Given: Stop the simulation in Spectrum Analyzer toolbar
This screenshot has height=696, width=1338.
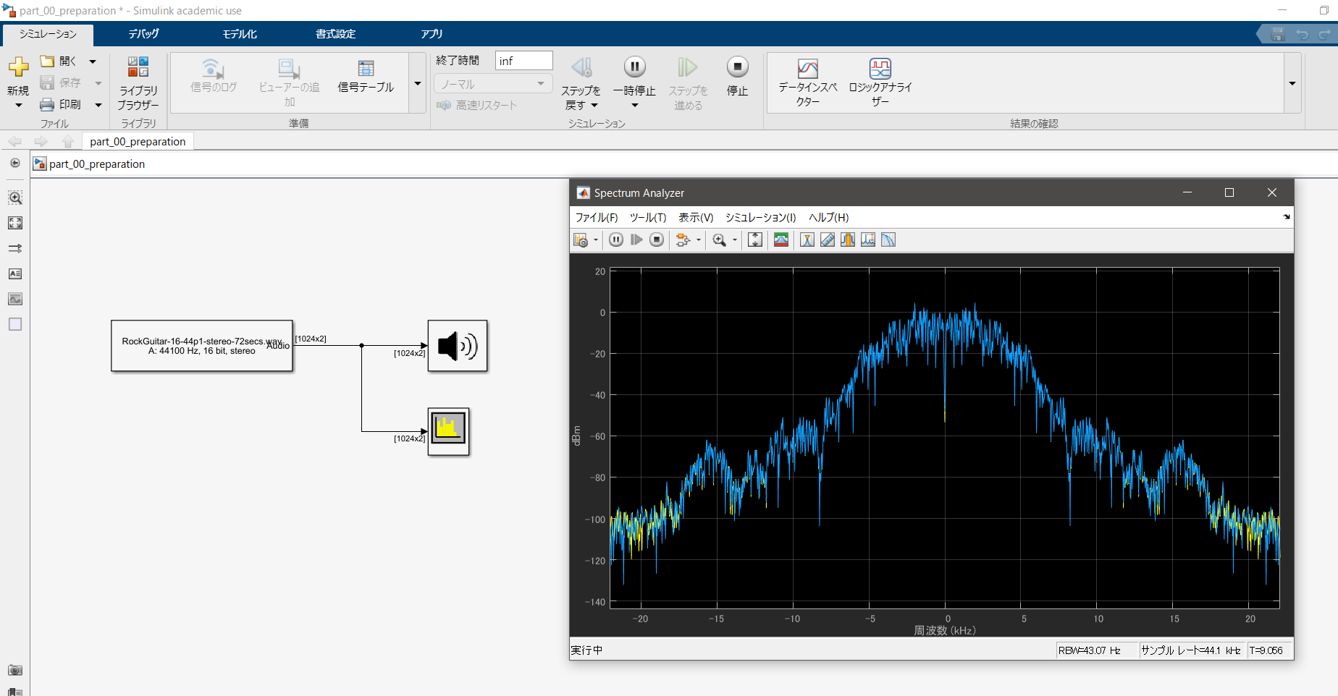Looking at the screenshot, I should coord(656,239).
